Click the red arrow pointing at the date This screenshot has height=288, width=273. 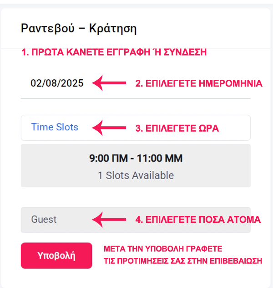tap(109, 83)
